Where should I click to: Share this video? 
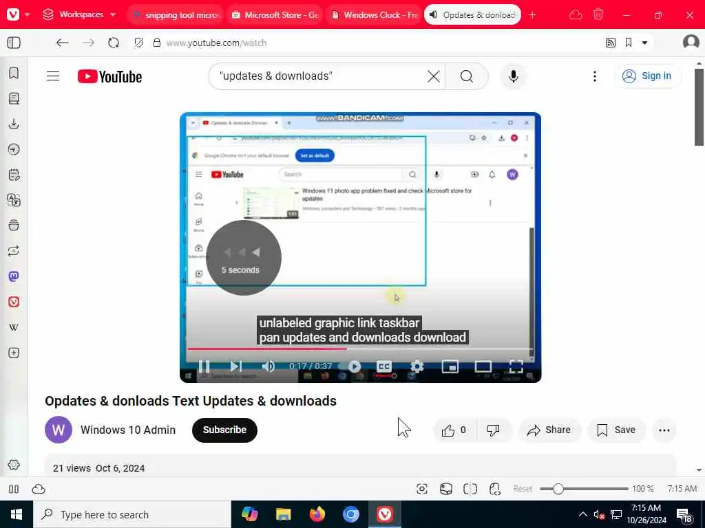549,430
